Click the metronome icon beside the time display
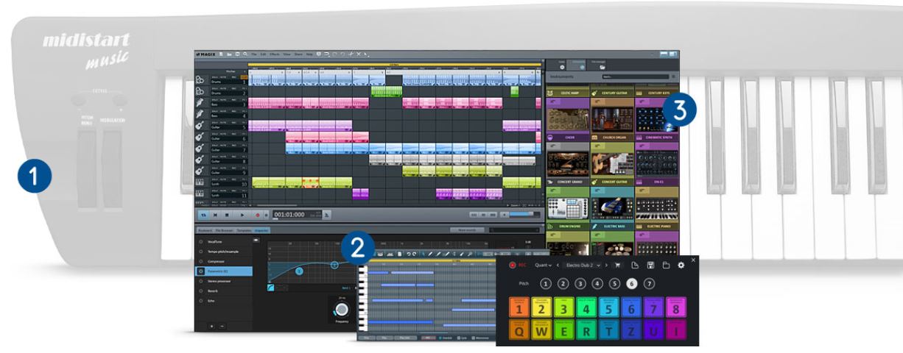 pyautogui.click(x=328, y=215)
